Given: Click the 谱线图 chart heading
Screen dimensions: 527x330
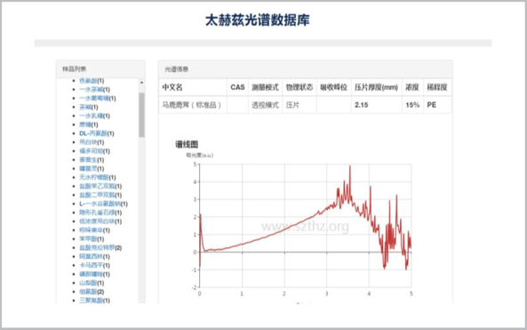Looking at the screenshot, I should click(187, 144).
